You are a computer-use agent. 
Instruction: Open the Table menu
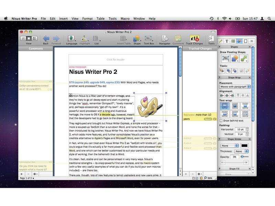pos(100,19)
